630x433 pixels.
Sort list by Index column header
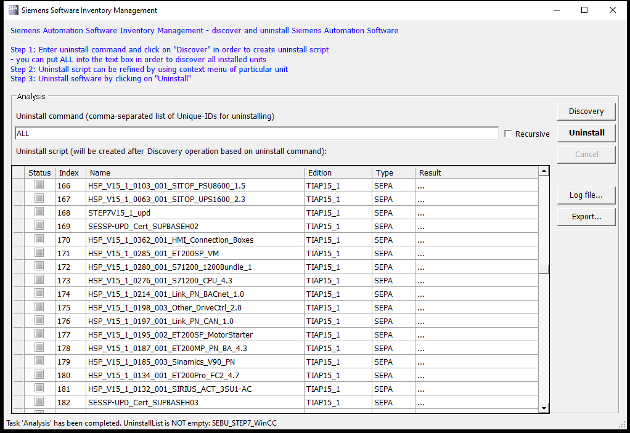click(70, 173)
